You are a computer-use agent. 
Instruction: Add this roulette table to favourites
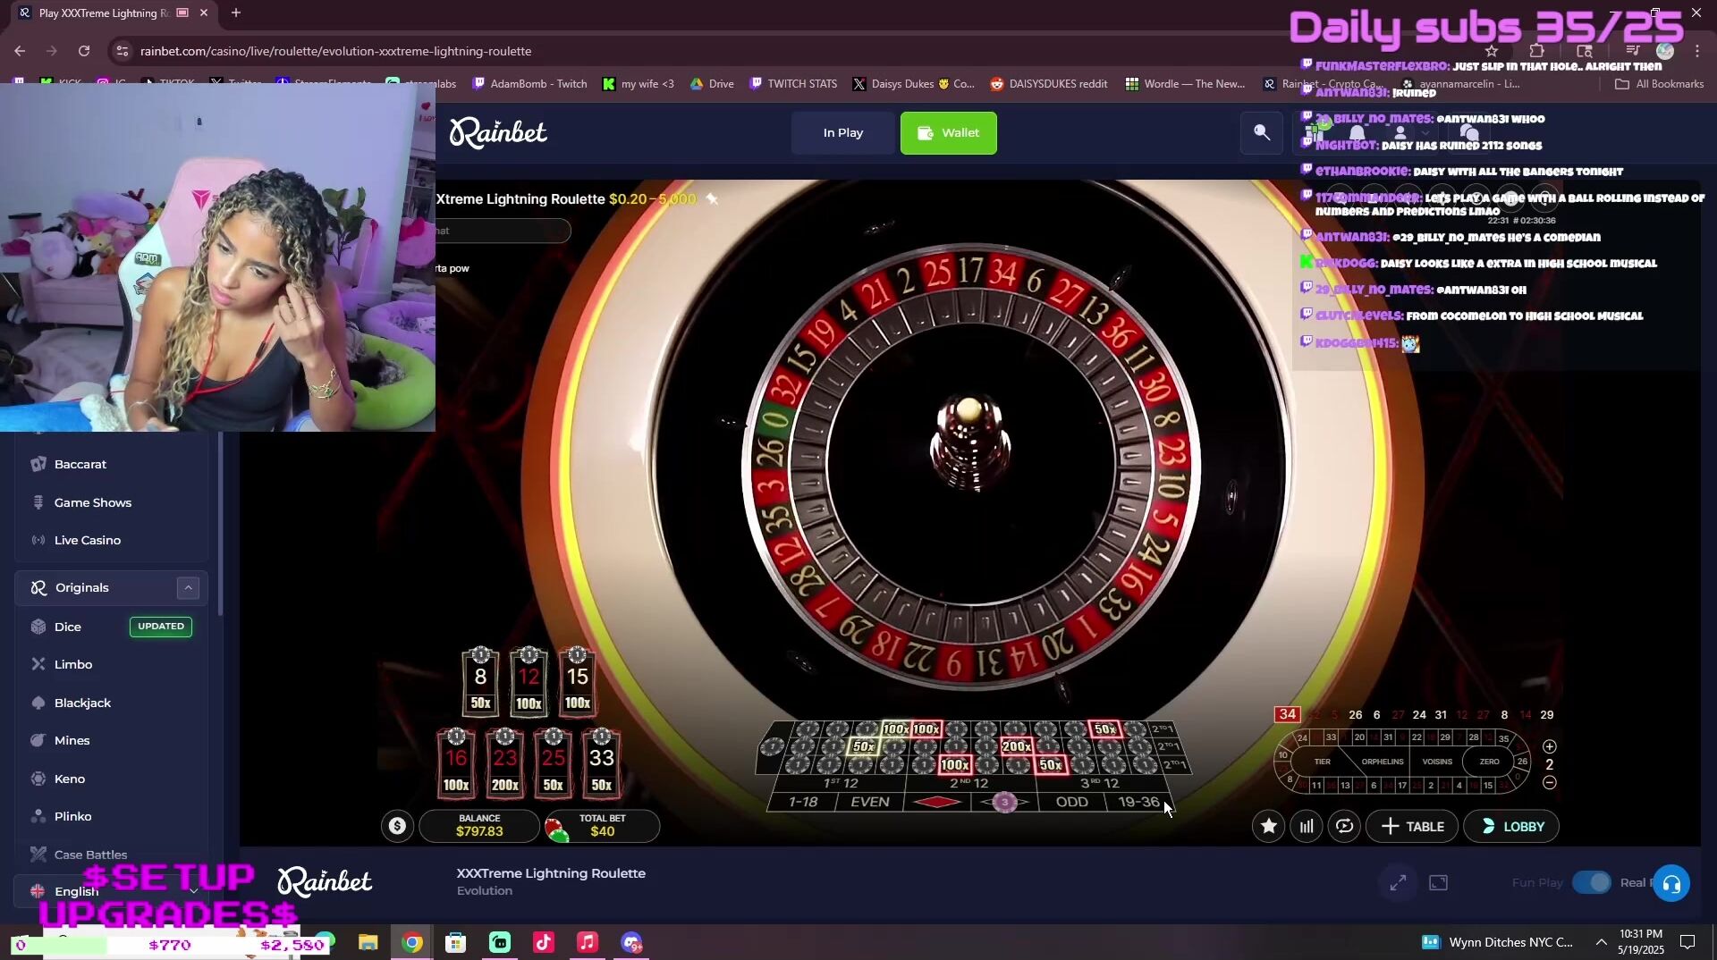pyautogui.click(x=1268, y=827)
